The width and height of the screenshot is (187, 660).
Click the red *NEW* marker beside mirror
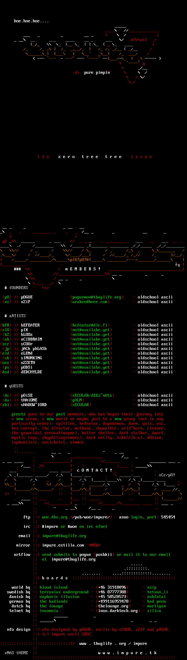click(94, 545)
